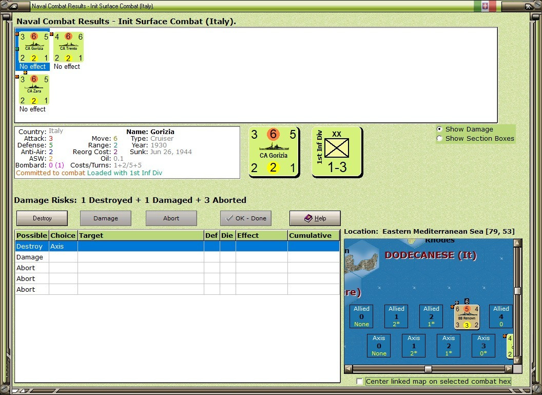Select the CA Zara unit counter
Screen dimensions: 542x395
click(34, 89)
